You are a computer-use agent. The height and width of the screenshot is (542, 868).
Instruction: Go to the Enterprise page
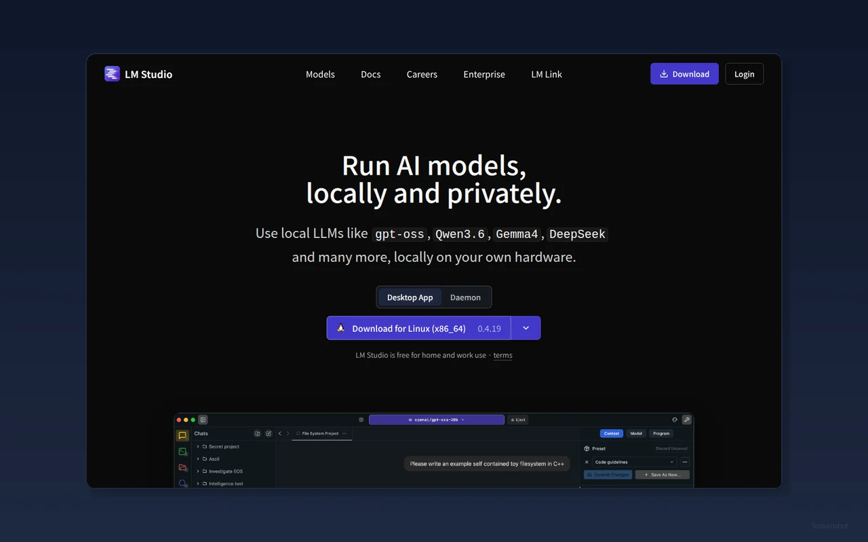coord(484,75)
